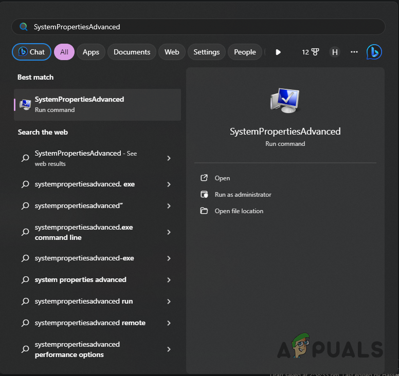Image resolution: width=399 pixels, height=376 pixels.
Task: Click search icon beside 'performance options' suggestion
Action: (25, 349)
